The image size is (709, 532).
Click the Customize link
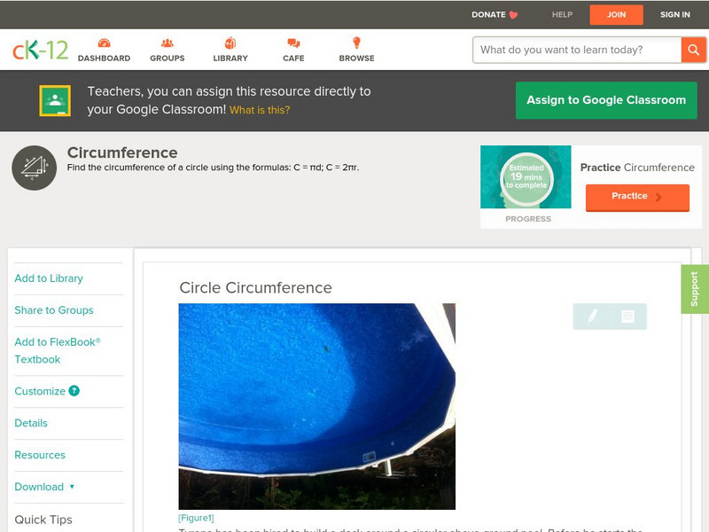click(40, 391)
